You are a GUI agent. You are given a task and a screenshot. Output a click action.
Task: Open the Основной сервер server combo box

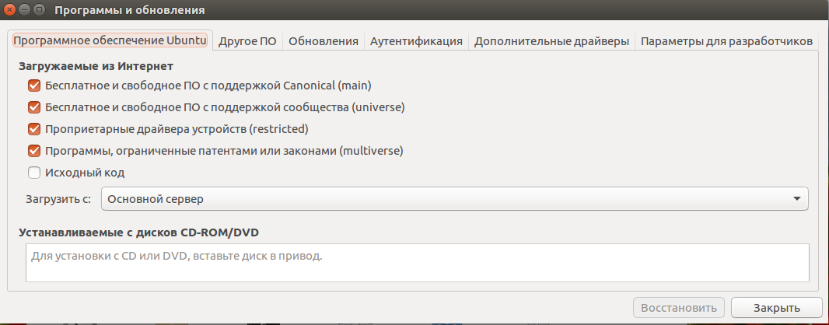coord(454,199)
